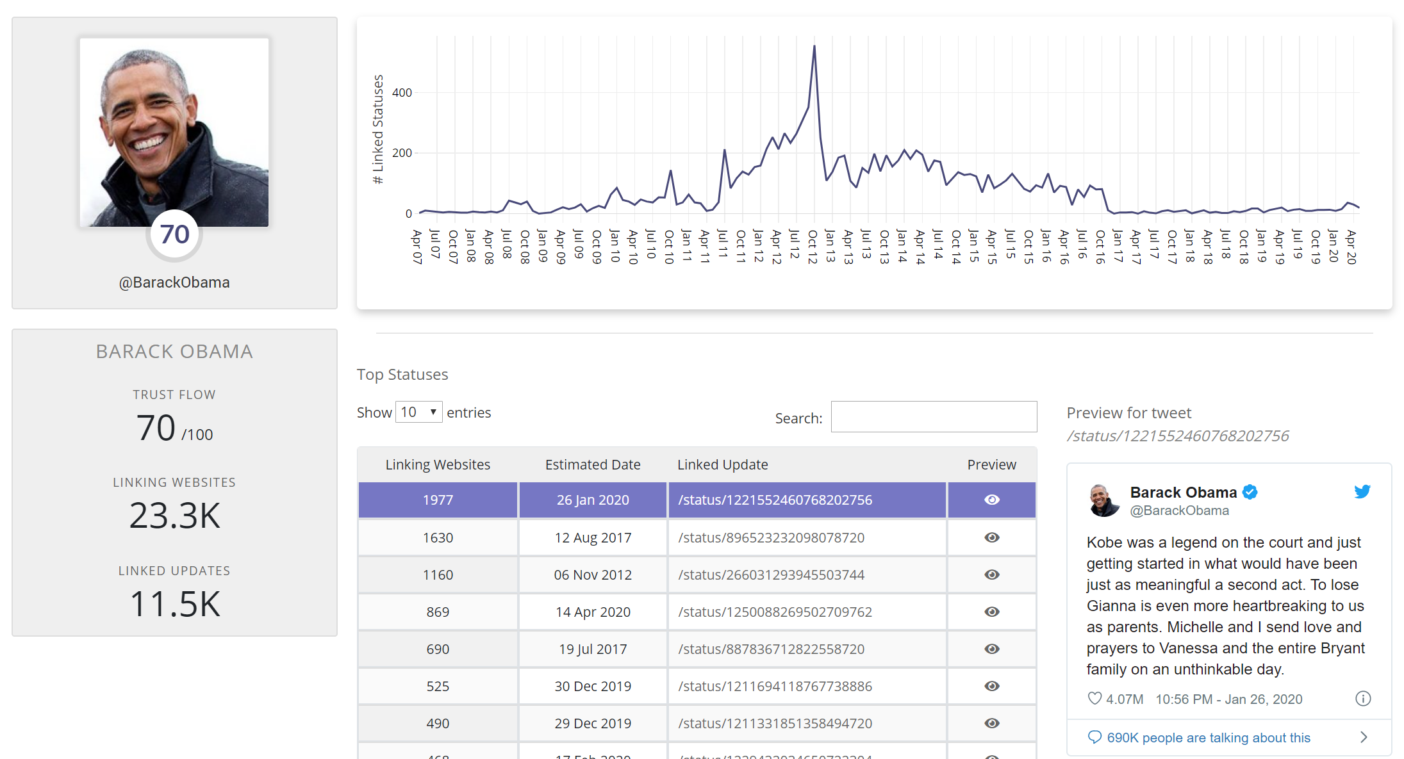Open the Show entries count dropdown
Viewport: 1404px width, 759px height.
(x=418, y=412)
